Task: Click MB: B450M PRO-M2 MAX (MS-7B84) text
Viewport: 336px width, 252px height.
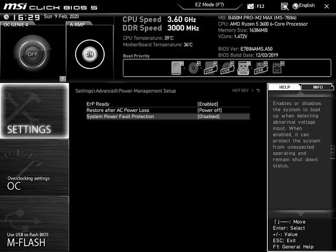Action: 257,18
